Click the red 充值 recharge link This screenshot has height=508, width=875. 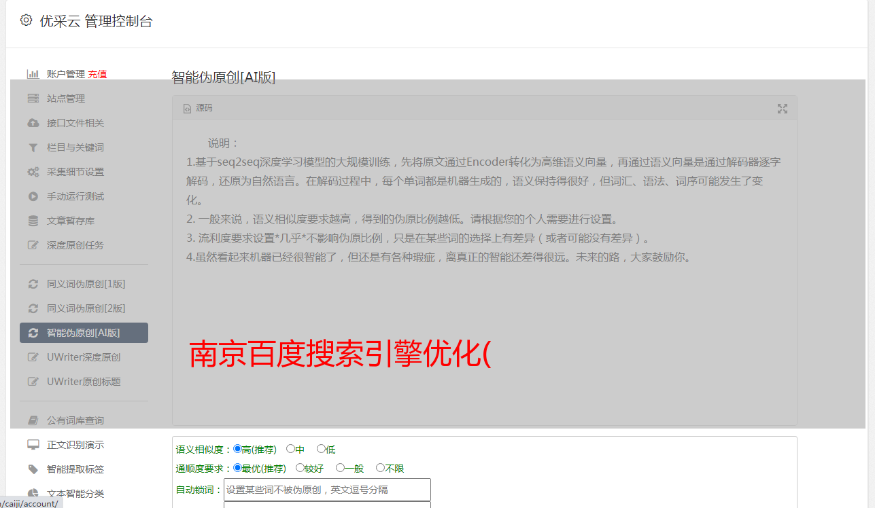click(x=97, y=74)
